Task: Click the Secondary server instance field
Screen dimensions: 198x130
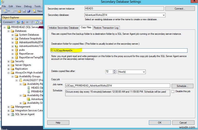Action: [x=124, y=8]
